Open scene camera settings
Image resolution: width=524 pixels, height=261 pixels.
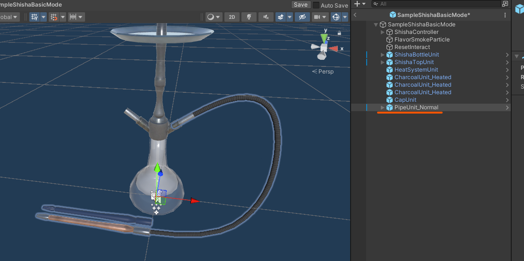pos(320,17)
